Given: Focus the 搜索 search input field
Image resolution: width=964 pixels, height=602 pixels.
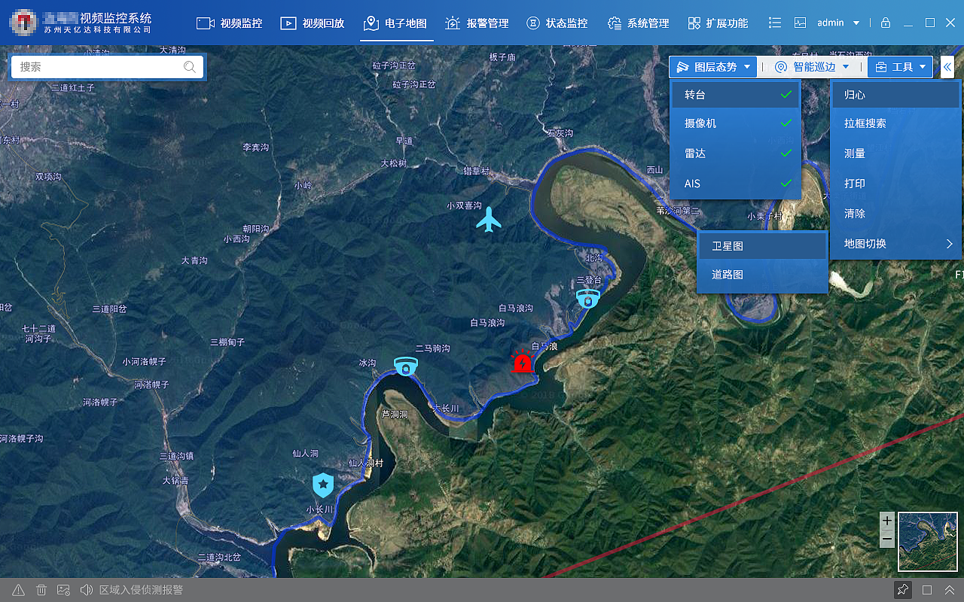Looking at the screenshot, I should point(107,67).
